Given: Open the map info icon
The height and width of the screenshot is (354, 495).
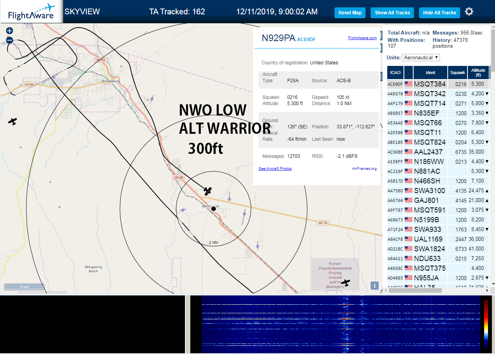Looking at the screenshot, I should click(374, 285).
